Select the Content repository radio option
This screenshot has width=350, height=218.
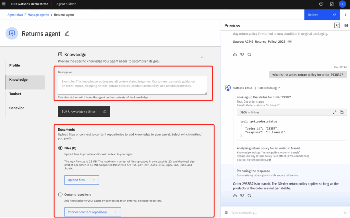coord(60,195)
